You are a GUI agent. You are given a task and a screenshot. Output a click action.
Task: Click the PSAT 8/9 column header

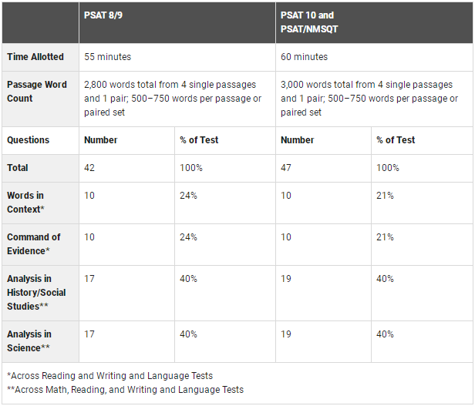(103, 15)
